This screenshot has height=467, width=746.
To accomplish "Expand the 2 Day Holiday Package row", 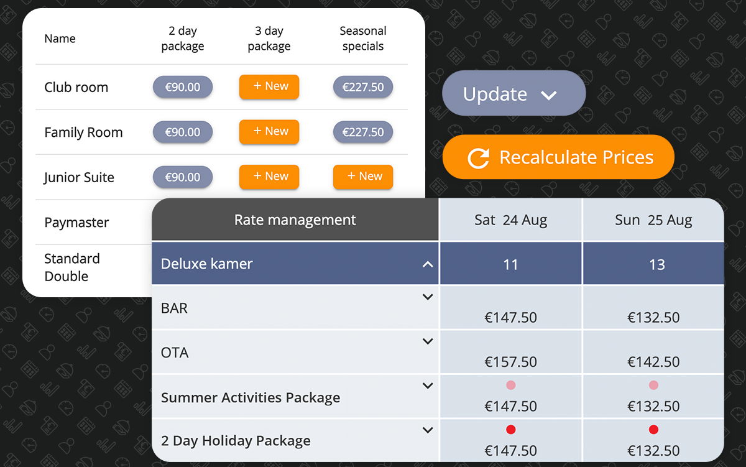I will (428, 430).
